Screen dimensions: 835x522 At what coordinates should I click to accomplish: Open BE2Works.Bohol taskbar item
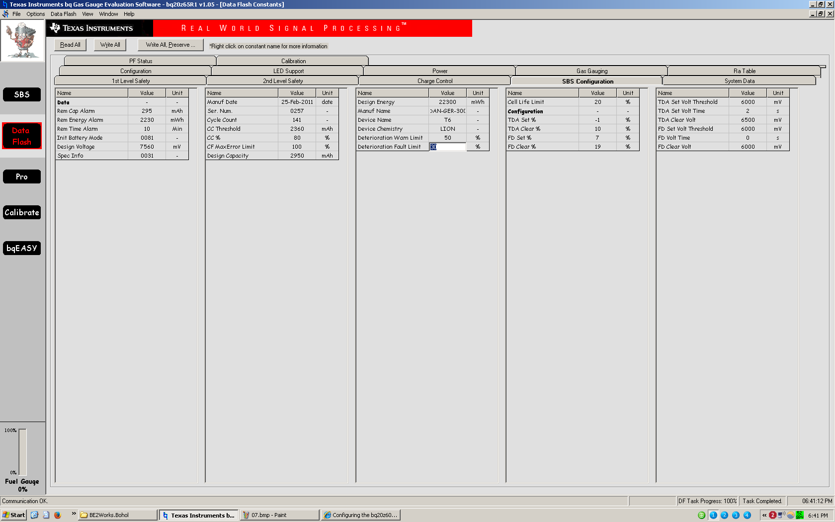click(118, 515)
